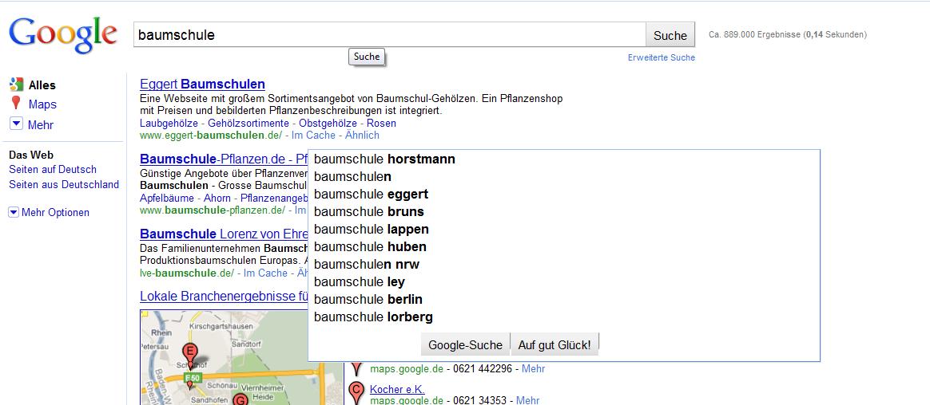Select the Alles search category icon

17,85
